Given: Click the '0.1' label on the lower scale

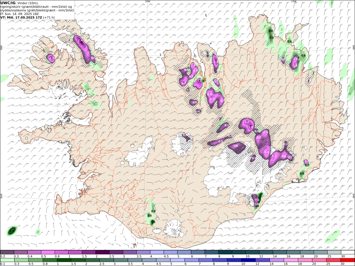Looking at the screenshot, I should (2, 264).
